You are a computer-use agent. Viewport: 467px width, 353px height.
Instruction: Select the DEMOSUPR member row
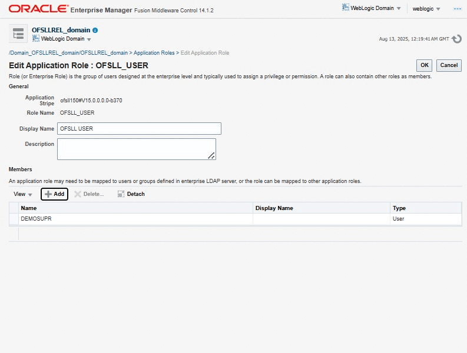point(236,219)
